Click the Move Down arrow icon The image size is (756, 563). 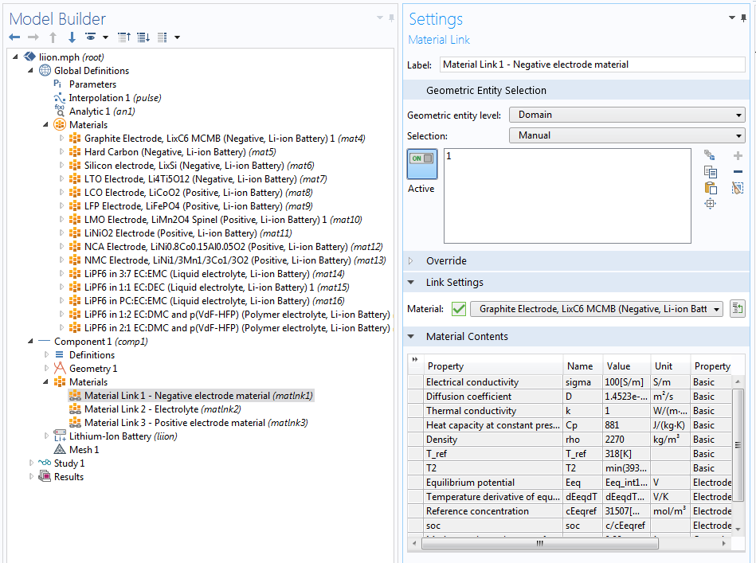click(x=72, y=37)
